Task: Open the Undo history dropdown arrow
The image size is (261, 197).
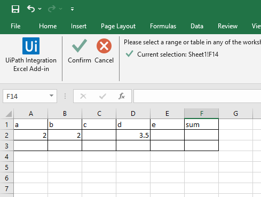Action: pos(40,9)
